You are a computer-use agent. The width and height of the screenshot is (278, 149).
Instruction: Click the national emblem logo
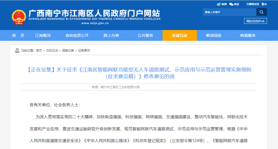tap(19, 17)
